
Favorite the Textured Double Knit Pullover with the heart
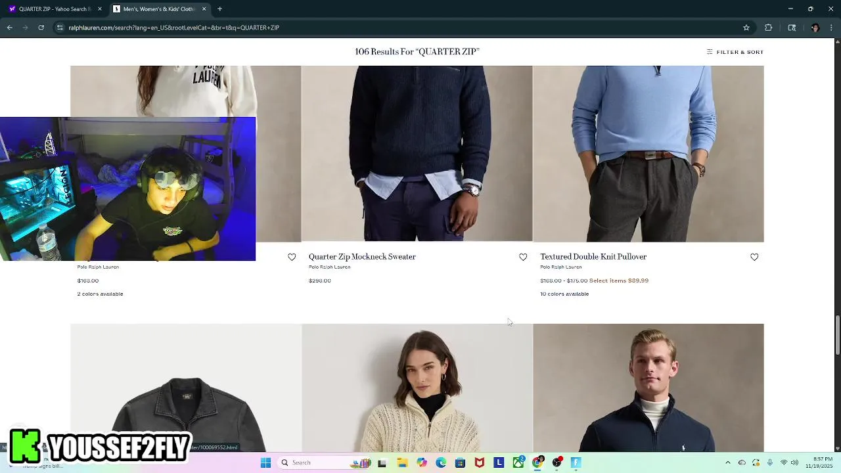point(754,257)
